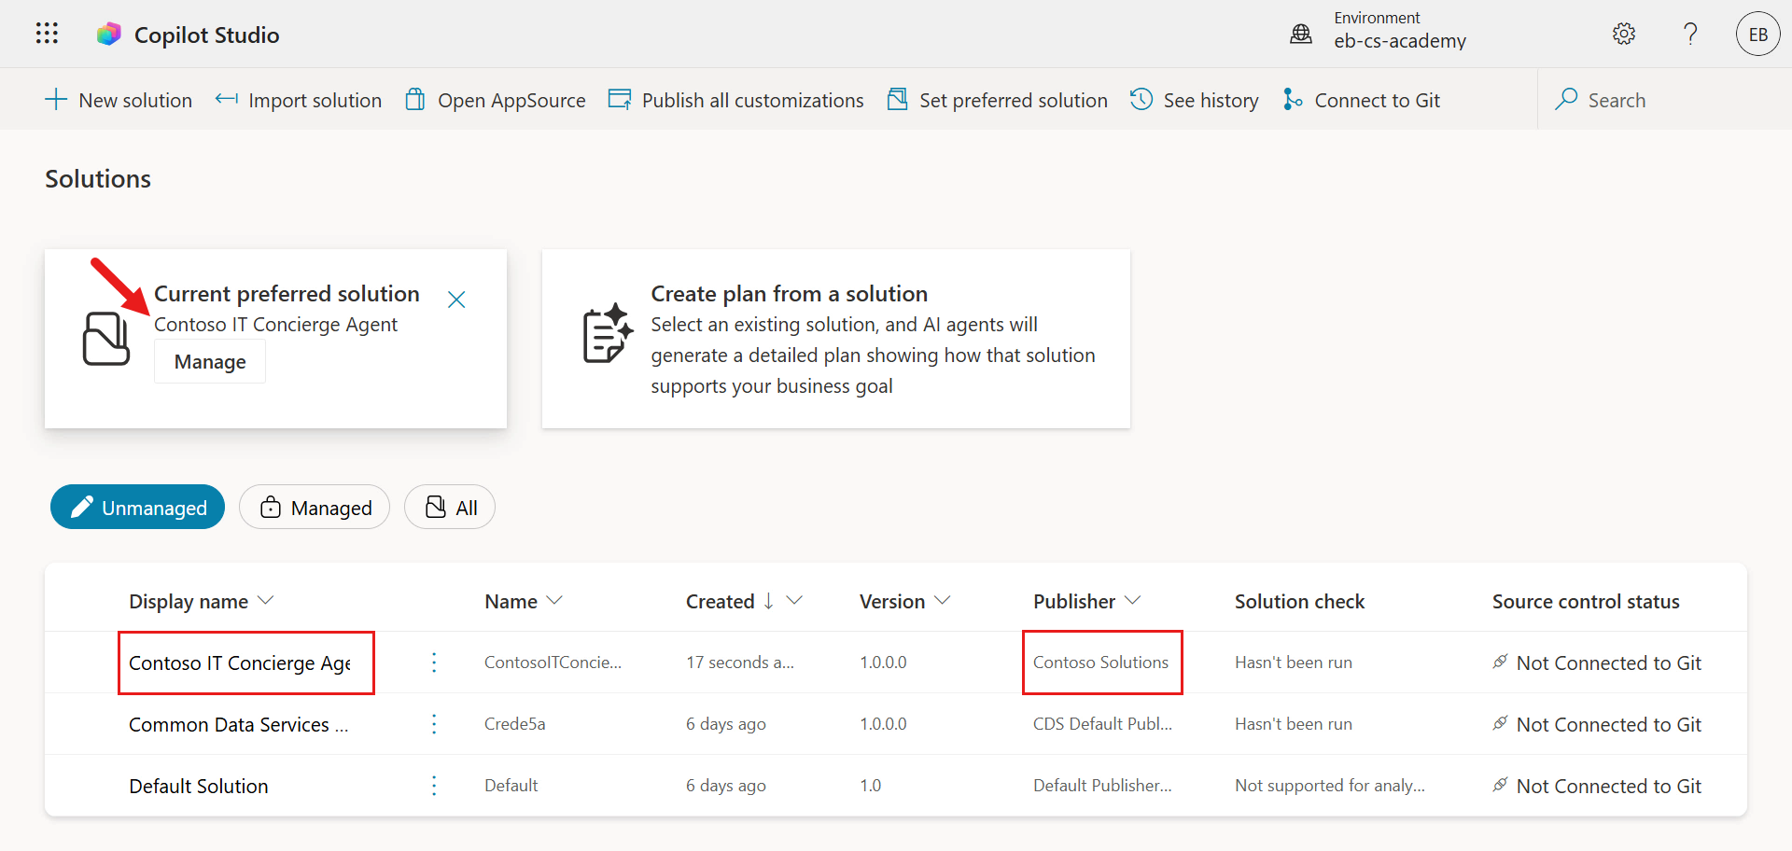Click CDS Default Publ... publisher cell

[x=1102, y=724]
